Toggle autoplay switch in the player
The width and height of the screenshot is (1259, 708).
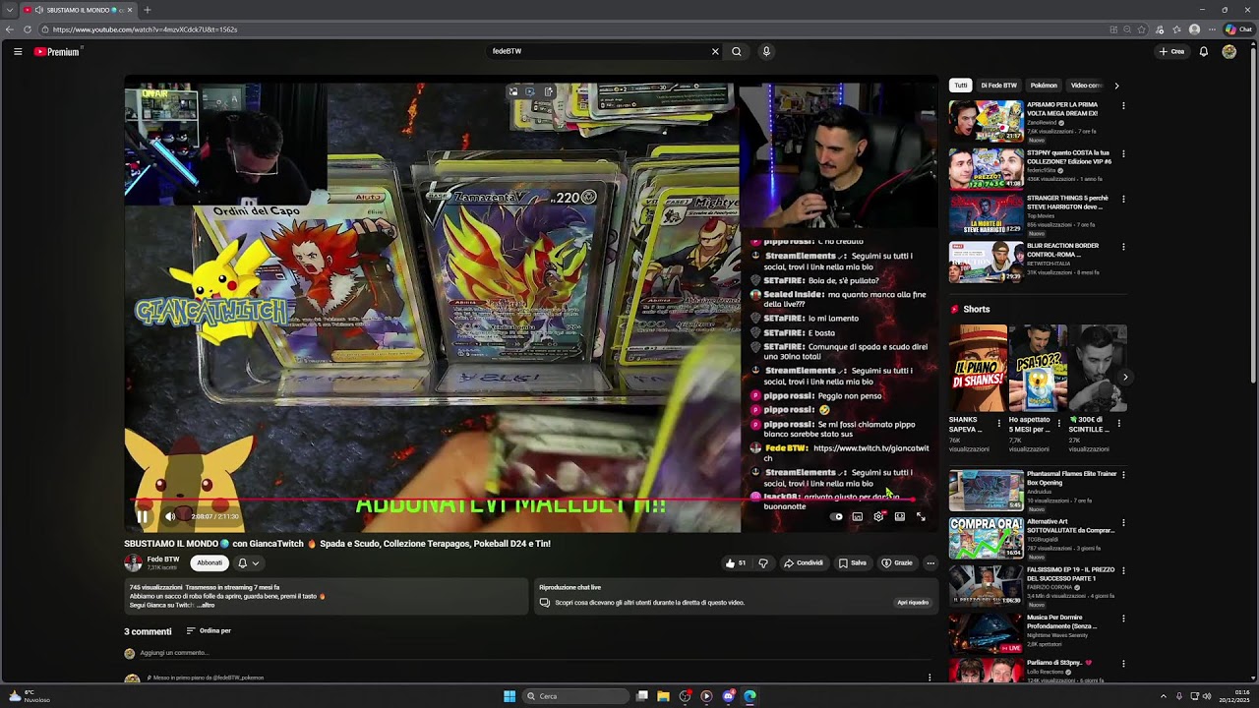click(836, 516)
